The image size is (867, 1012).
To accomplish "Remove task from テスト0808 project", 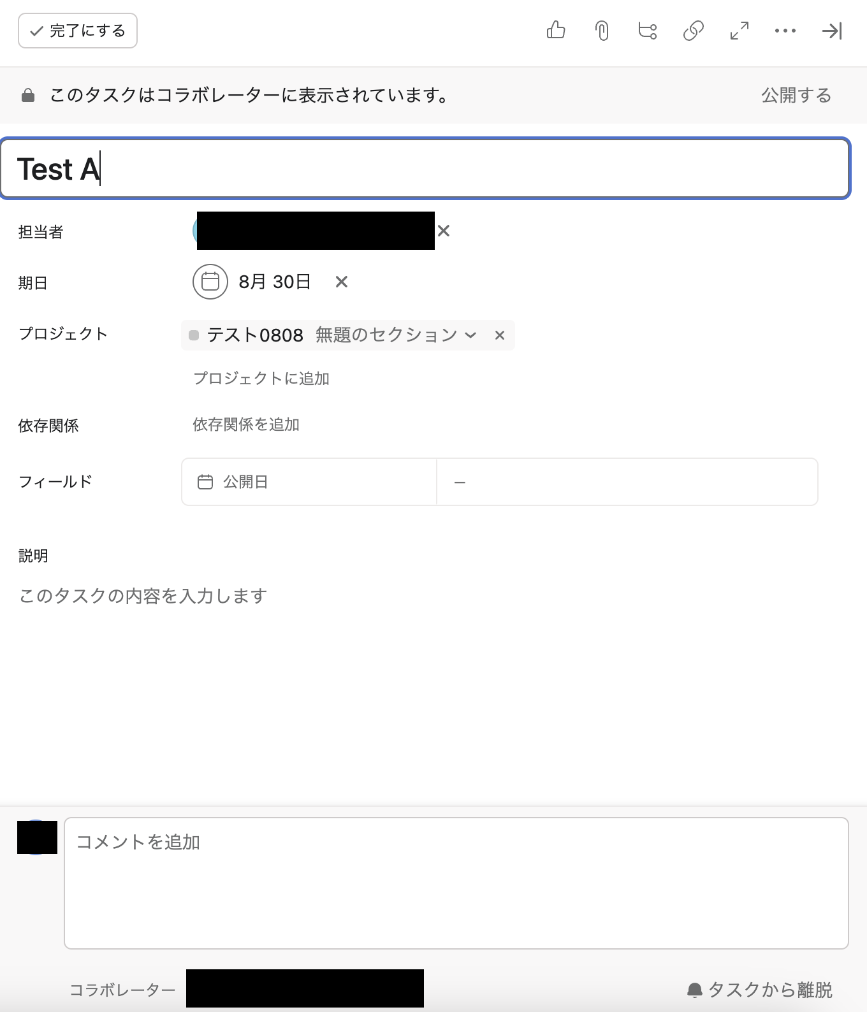I will coord(500,335).
